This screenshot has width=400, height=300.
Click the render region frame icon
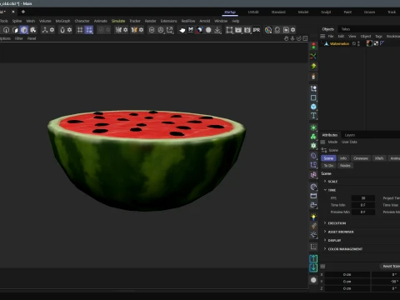coord(229,30)
